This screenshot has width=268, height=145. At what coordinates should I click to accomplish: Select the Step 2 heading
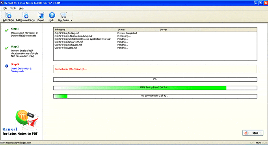pos(15,46)
